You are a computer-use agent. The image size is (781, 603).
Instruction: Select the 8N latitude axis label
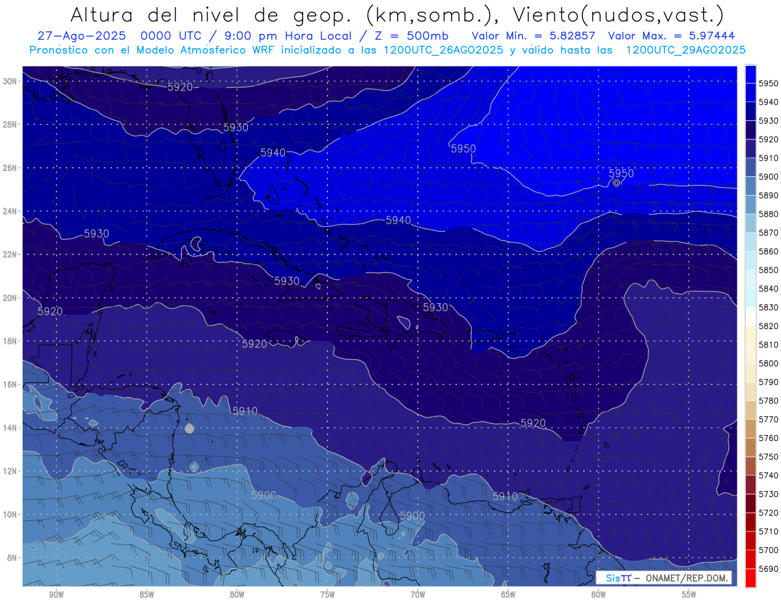point(13,557)
